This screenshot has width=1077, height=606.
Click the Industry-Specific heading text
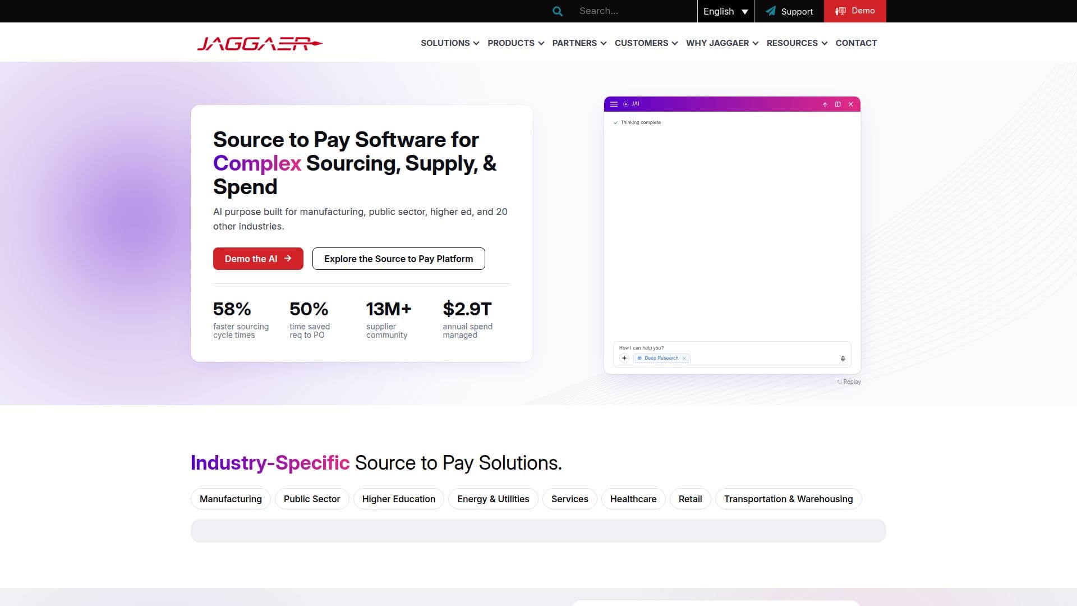pyautogui.click(x=270, y=463)
